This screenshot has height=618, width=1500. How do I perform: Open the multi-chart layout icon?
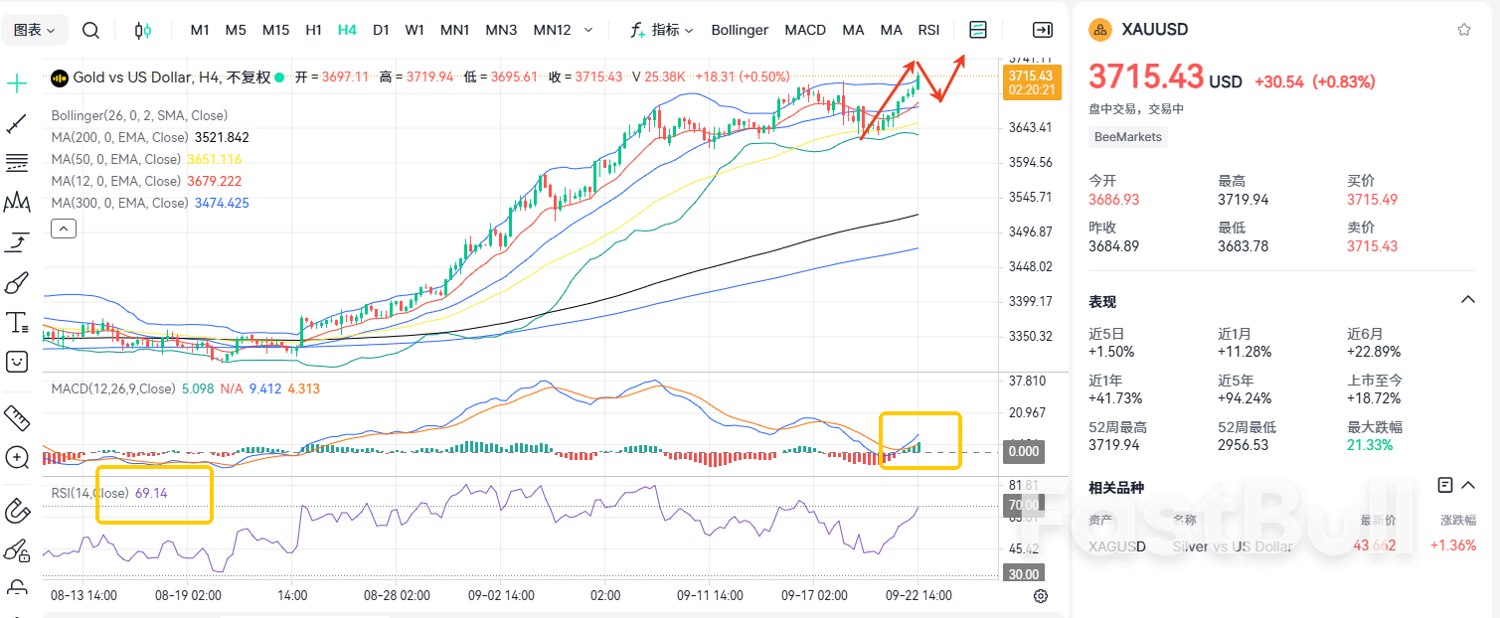pyautogui.click(x=977, y=30)
